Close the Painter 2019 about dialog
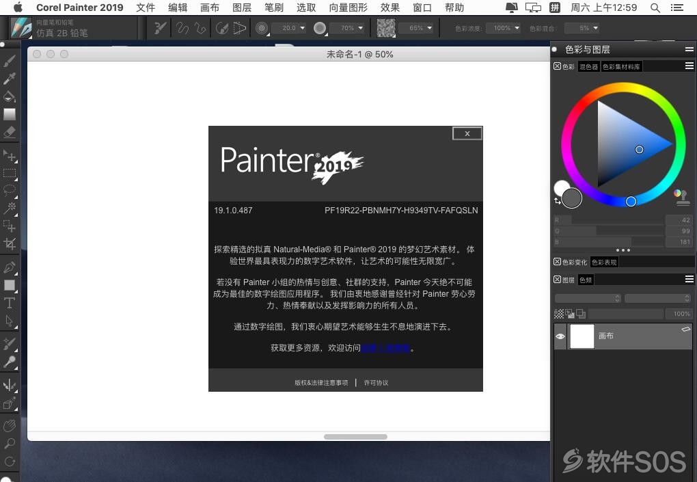The width and height of the screenshot is (697, 482). pyautogui.click(x=467, y=133)
